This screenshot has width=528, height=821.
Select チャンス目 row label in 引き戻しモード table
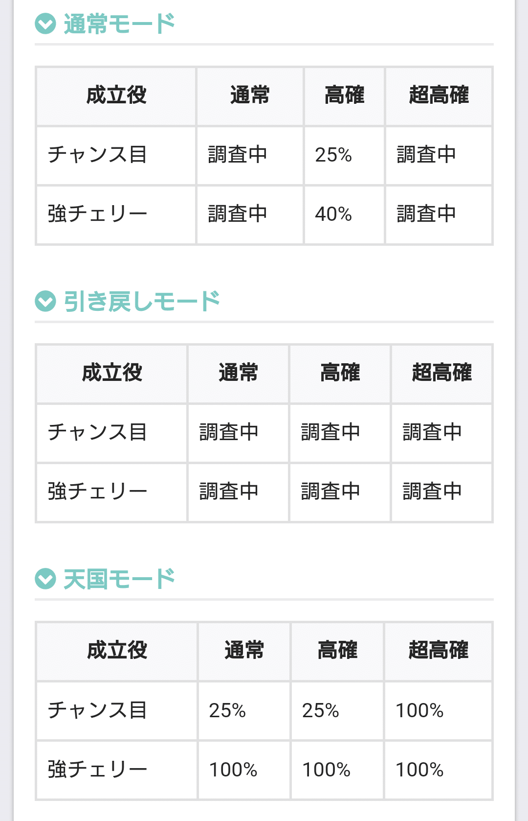tap(112, 433)
